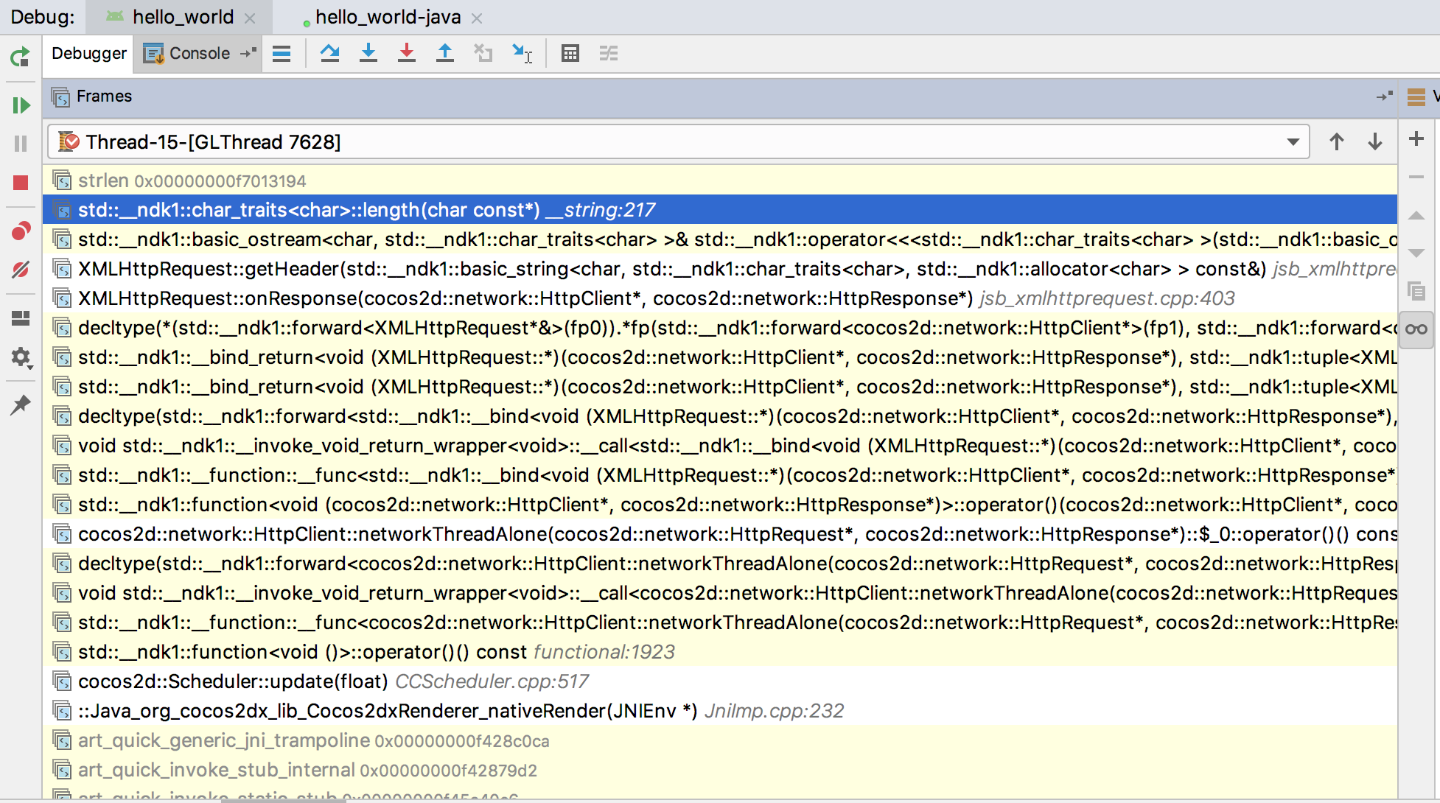Open debugger settings gear menu
This screenshot has height=803, width=1440.
click(x=21, y=358)
